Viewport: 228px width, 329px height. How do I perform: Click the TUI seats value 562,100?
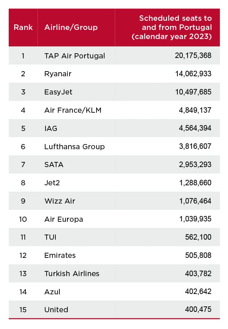pyautogui.click(x=198, y=237)
